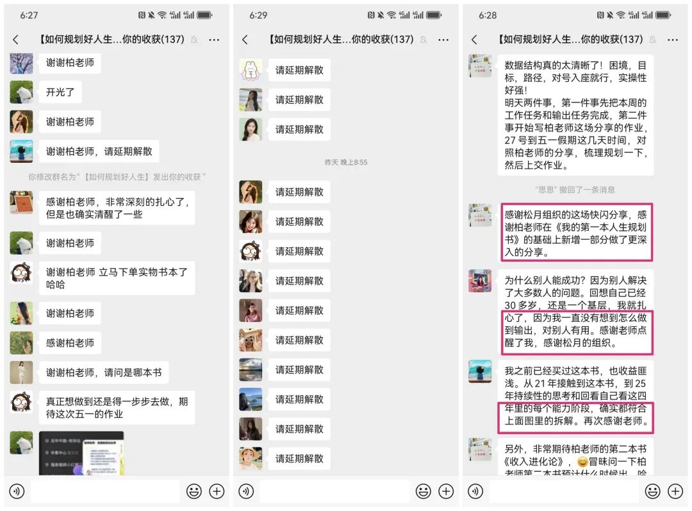The width and height of the screenshot is (692, 511).
Task: Tap the straw hat avatar in 6:29 chat
Action: (251, 458)
